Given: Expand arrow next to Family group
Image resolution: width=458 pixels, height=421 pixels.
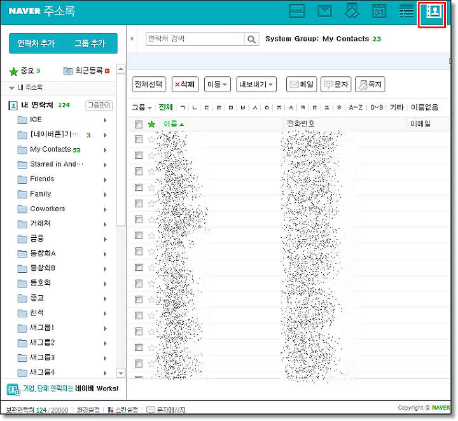Looking at the screenshot, I should 105,195.
